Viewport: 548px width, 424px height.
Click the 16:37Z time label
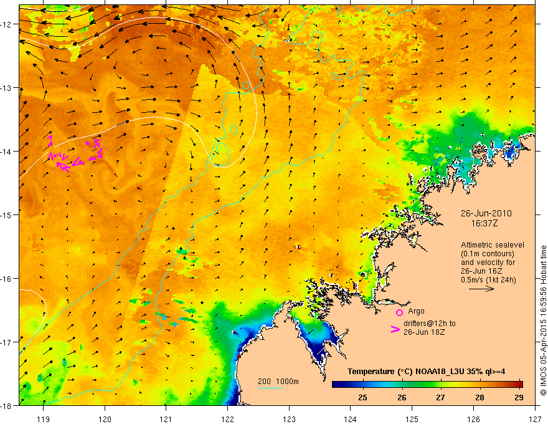coord(484,223)
